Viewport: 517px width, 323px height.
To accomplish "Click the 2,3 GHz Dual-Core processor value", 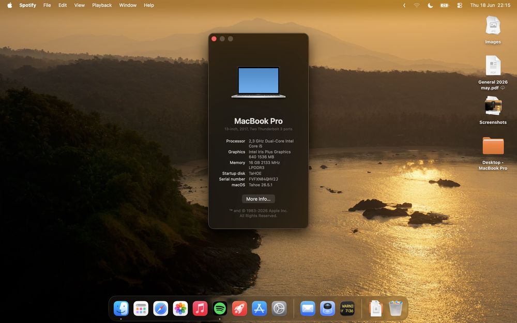I will point(271,143).
